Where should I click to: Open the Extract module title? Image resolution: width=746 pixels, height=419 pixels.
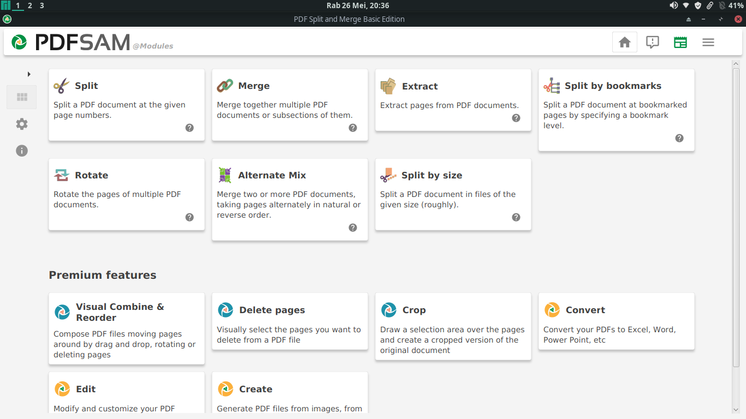[x=420, y=86]
